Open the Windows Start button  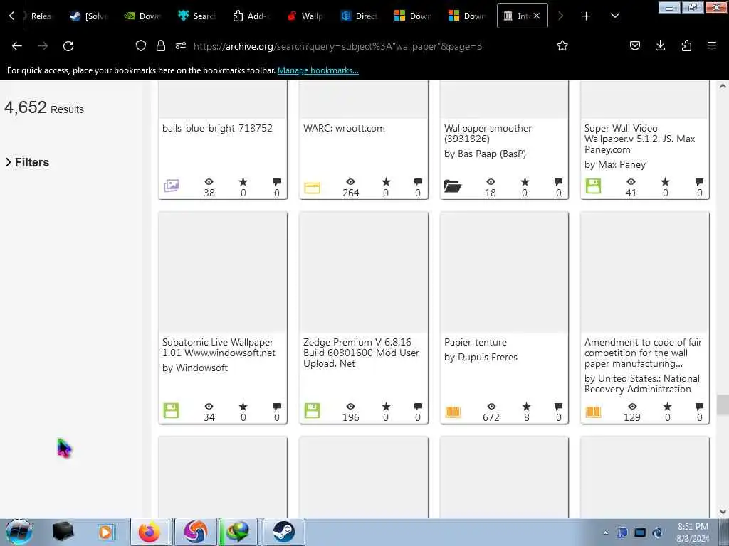pyautogui.click(x=19, y=532)
